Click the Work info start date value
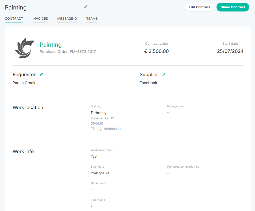The width and height of the screenshot is (255, 211). 100,173
